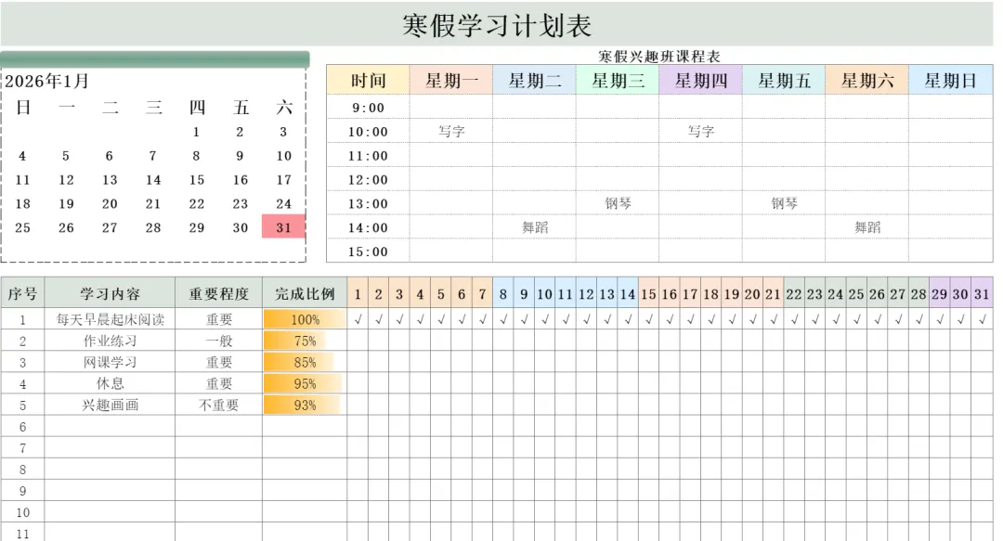Click row 1 checkmark under day 31

point(982,319)
